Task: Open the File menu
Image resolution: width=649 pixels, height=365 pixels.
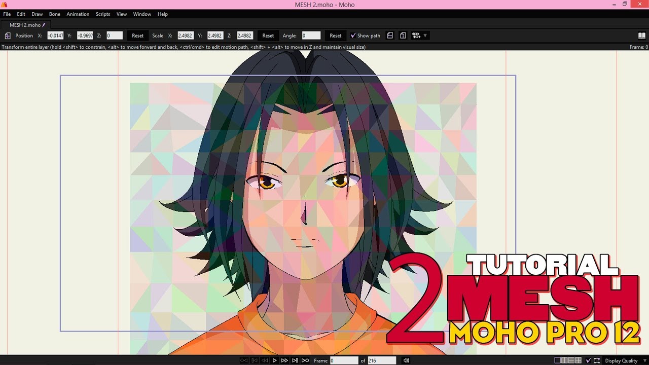Action: point(7,14)
